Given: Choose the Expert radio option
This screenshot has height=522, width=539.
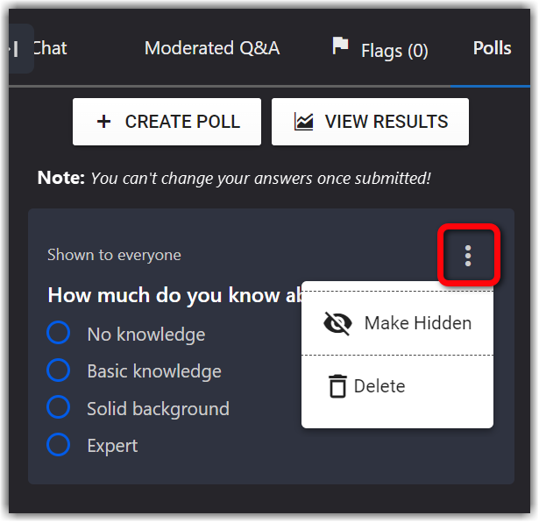Looking at the screenshot, I should [x=58, y=445].
